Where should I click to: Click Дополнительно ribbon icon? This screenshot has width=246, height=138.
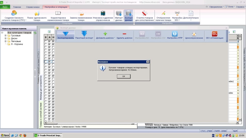point(191,13)
